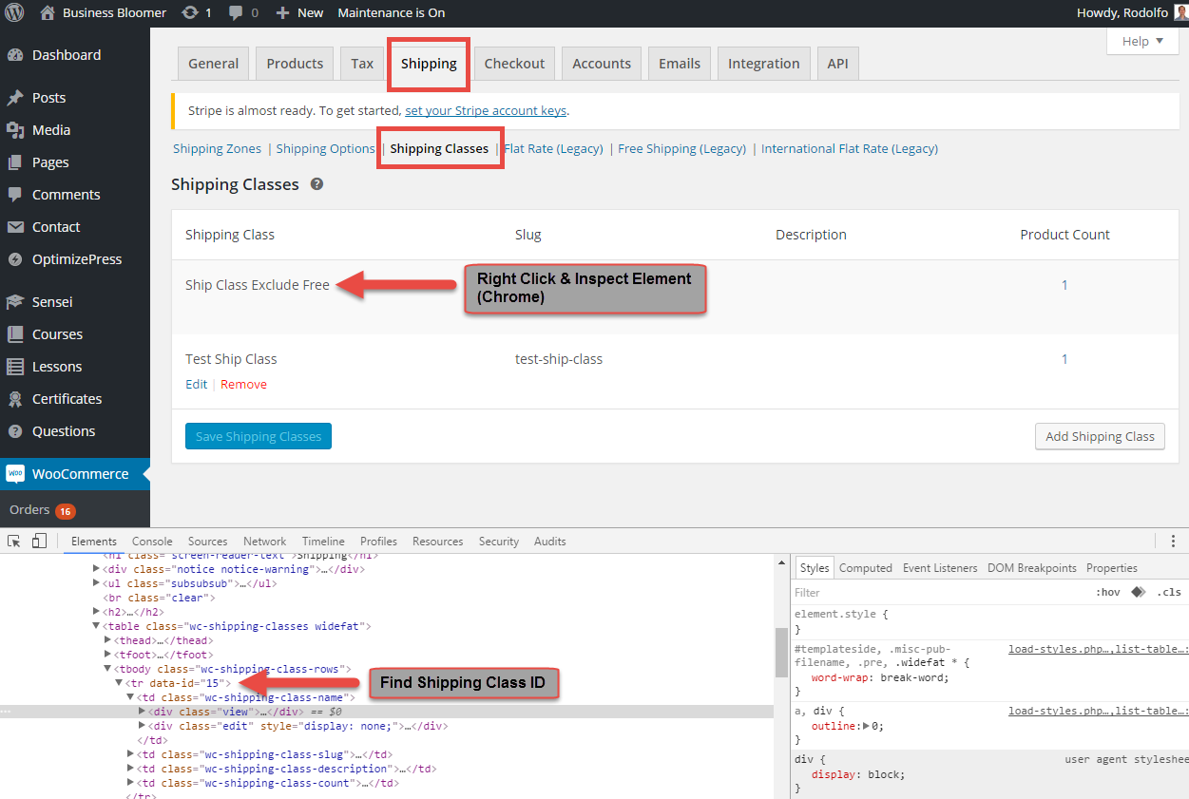
Task: Collapse the tbody wc-shipping-class-rows node
Action: coord(107,669)
